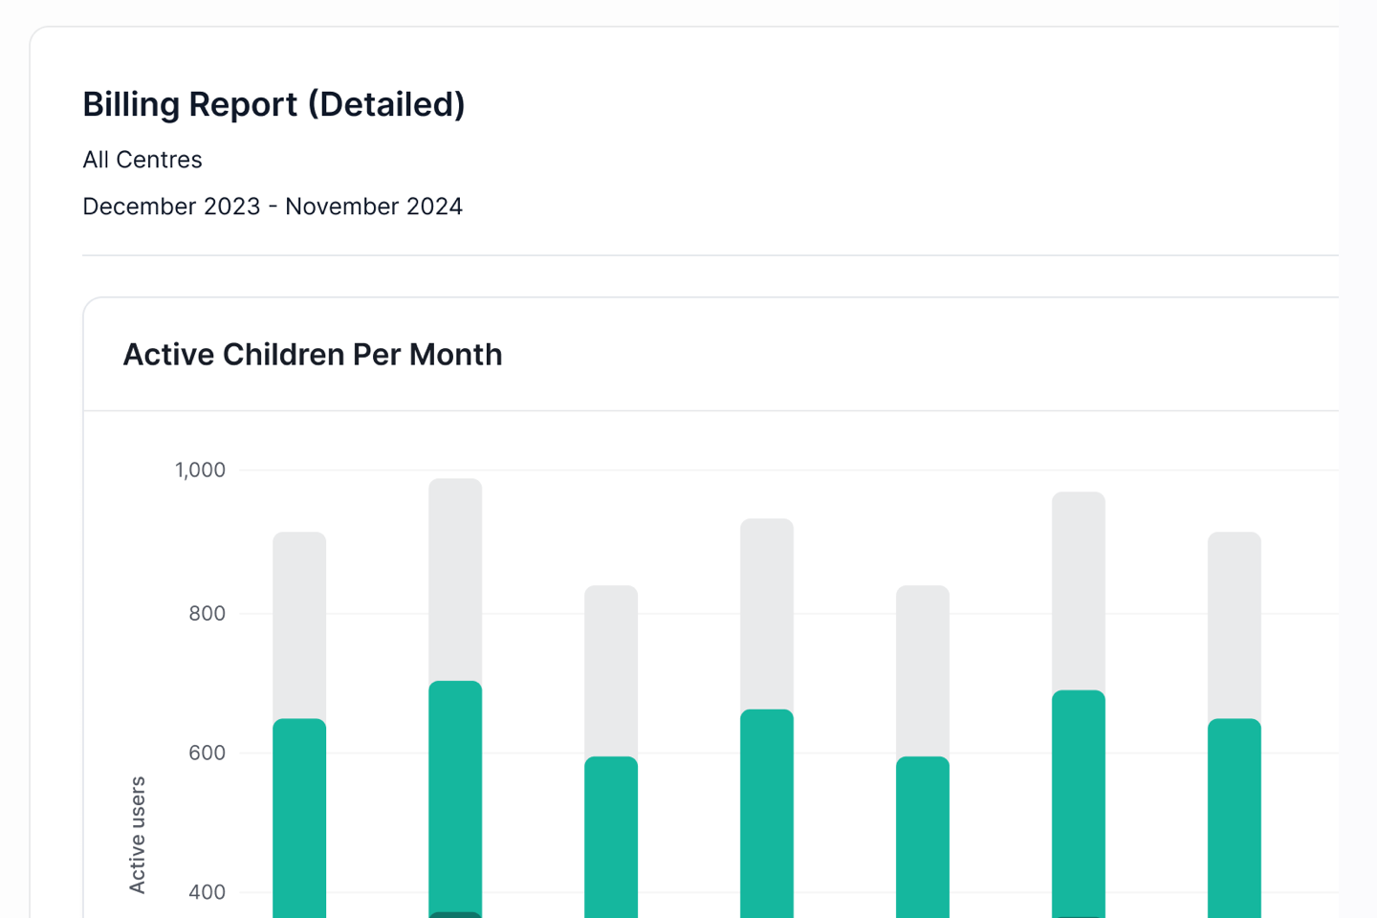The image size is (1377, 918).
Task: Click the tallest green bar near 700
Action: point(455,797)
